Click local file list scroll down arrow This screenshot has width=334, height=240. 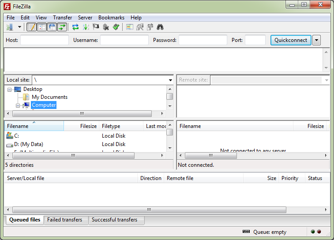click(x=170, y=148)
